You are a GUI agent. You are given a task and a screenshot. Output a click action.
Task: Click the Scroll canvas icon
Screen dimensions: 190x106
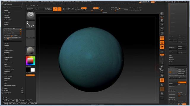162,20
